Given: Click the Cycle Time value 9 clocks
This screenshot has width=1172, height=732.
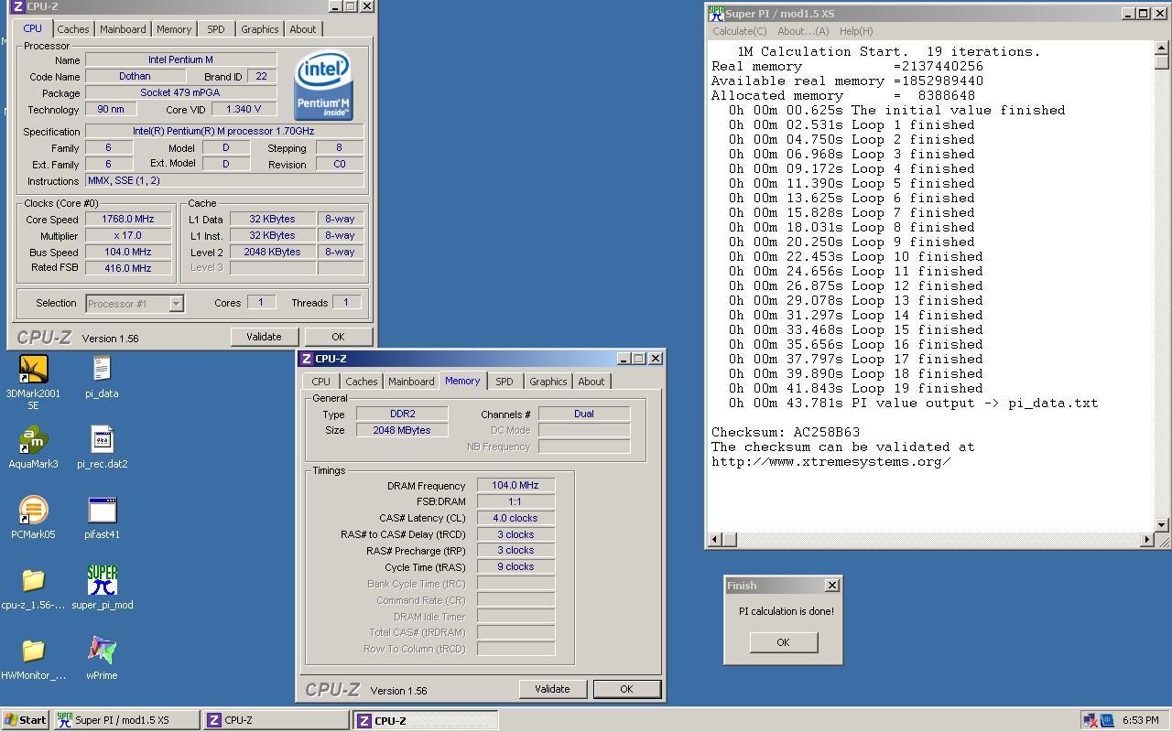Looking at the screenshot, I should pyautogui.click(x=515, y=567).
